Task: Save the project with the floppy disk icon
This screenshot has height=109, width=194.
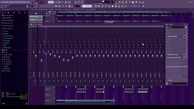Action: (133, 2)
